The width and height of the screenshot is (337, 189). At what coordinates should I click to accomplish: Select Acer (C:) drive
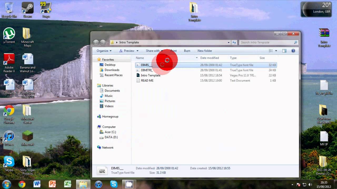[110, 132]
